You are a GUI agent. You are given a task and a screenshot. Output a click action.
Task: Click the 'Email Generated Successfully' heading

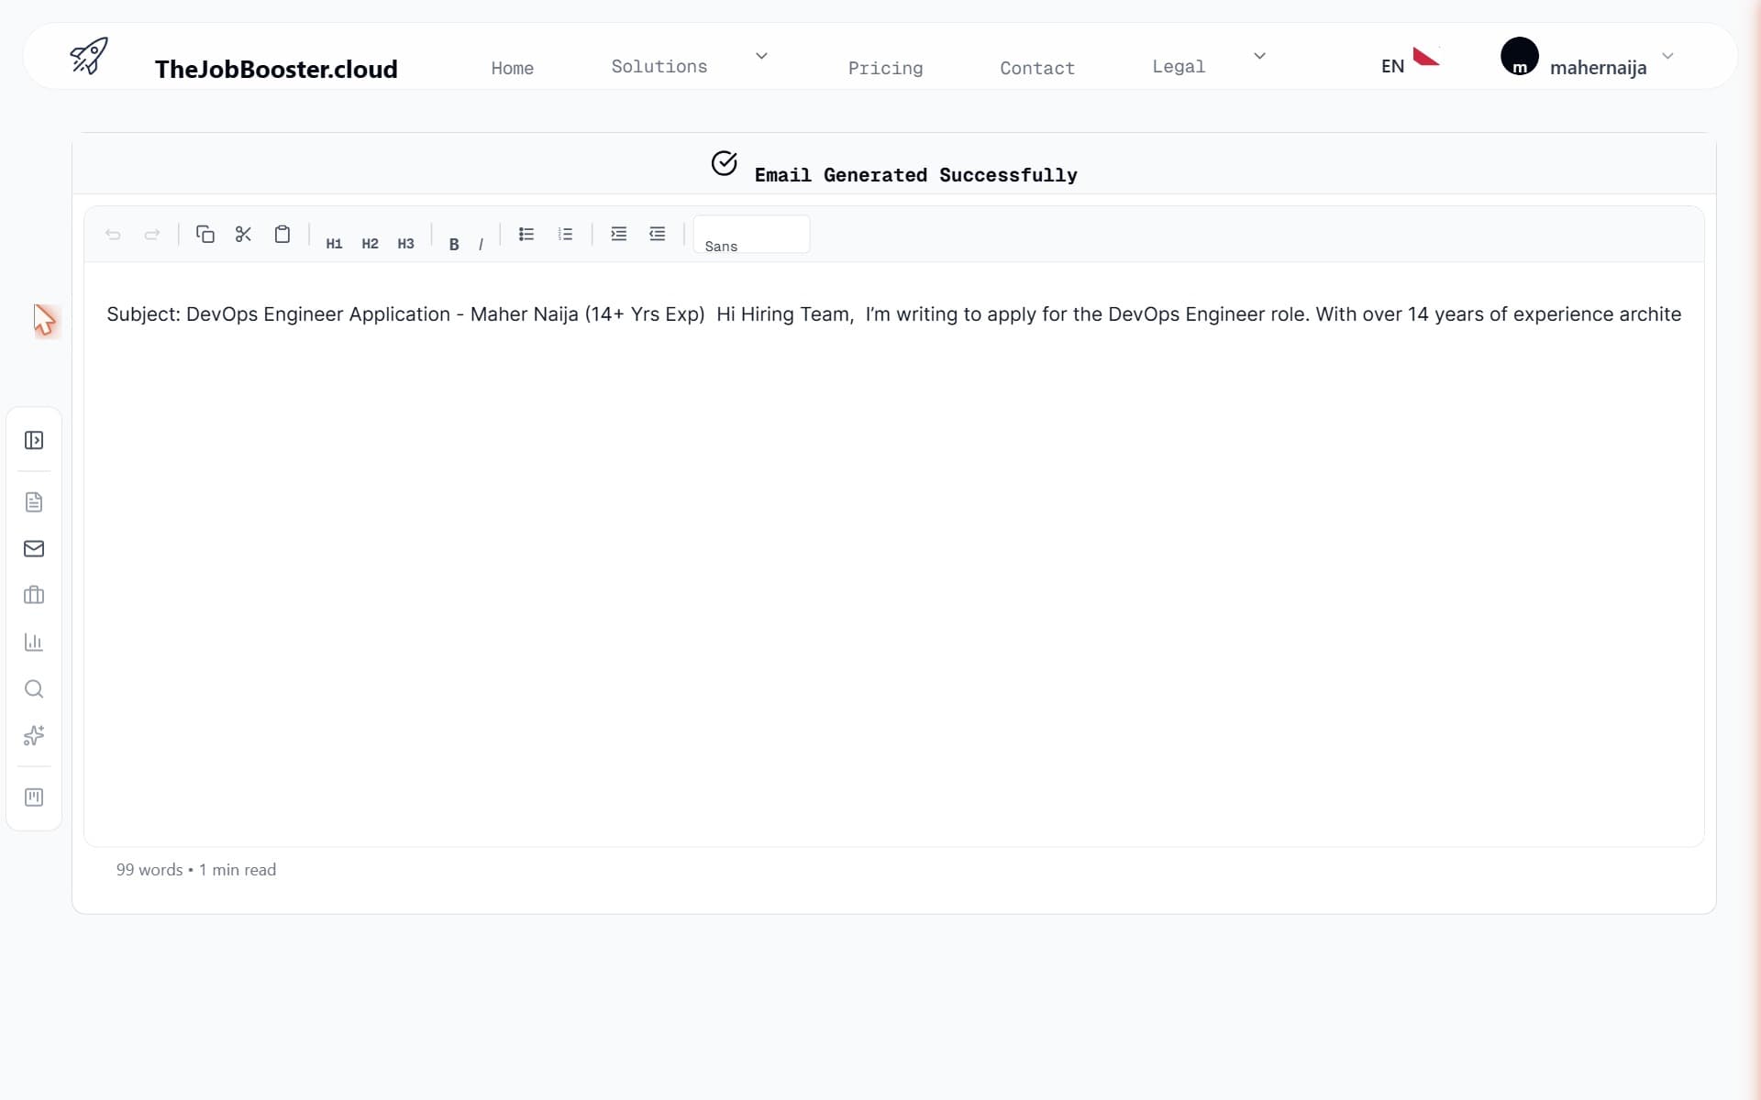[x=915, y=175]
